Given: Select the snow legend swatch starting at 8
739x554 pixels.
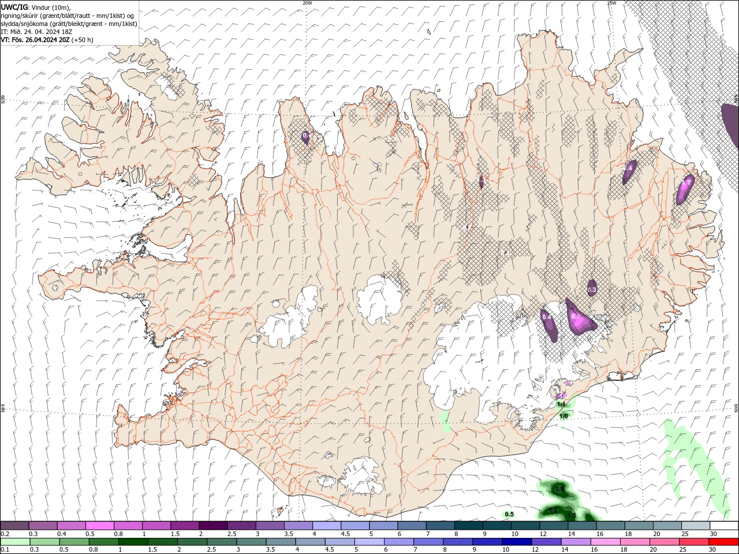Looking at the screenshot, I should point(469,525).
